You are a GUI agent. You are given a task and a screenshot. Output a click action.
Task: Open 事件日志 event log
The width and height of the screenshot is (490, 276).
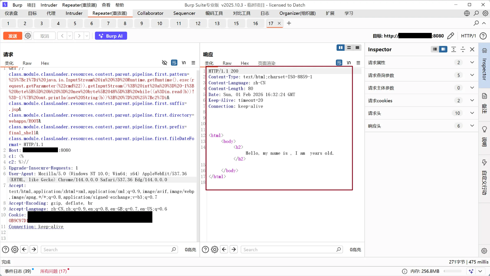pos(18,271)
